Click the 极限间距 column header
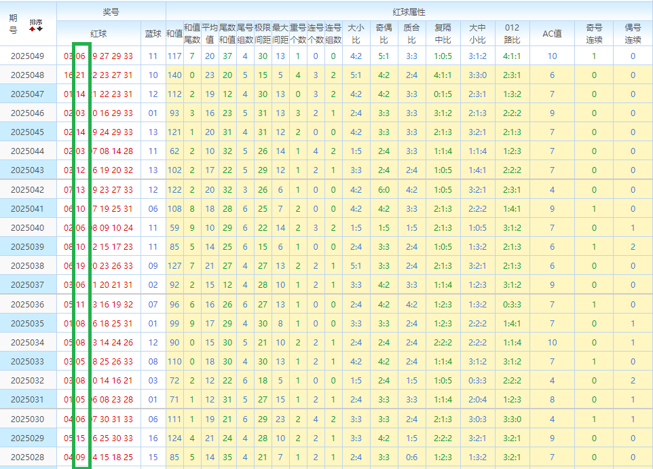 coord(263,34)
